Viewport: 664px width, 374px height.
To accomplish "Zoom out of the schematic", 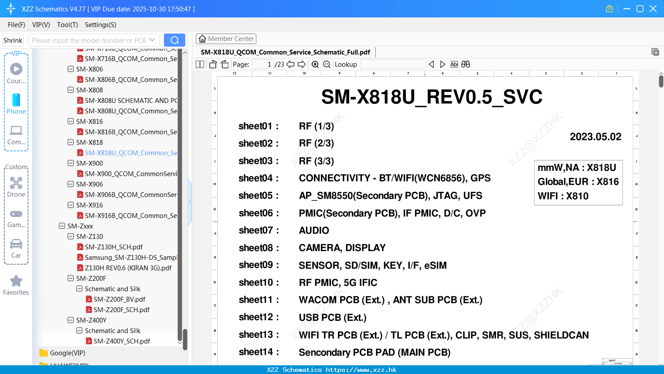I will [x=327, y=65].
